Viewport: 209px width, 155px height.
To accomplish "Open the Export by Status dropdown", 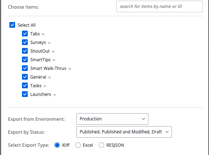I will (x=124, y=132).
